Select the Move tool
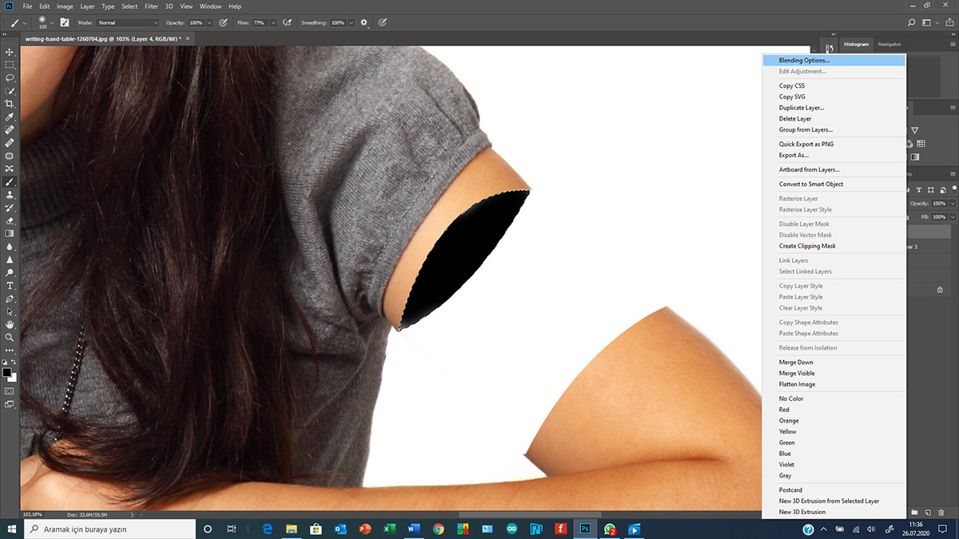Screen dimensions: 959x539 (10, 52)
